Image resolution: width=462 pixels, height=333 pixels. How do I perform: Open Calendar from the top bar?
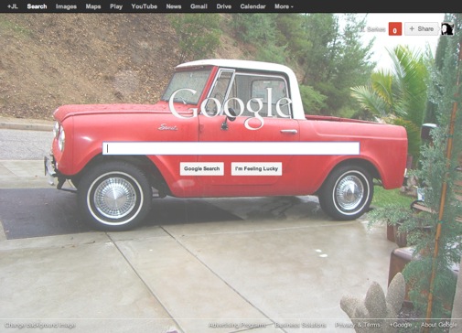(x=252, y=6)
